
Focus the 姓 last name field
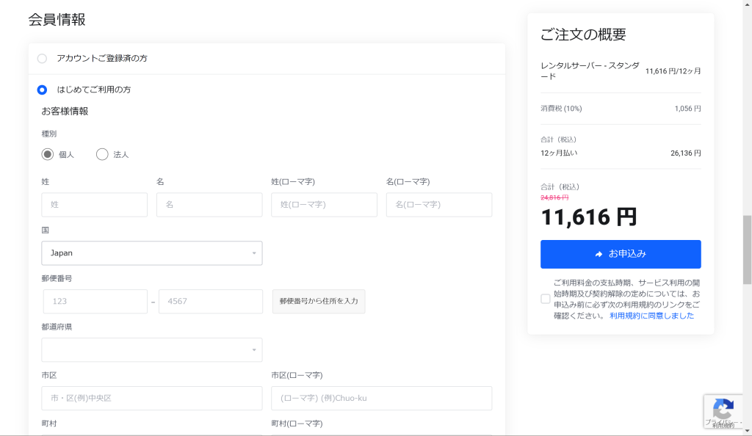[95, 205]
